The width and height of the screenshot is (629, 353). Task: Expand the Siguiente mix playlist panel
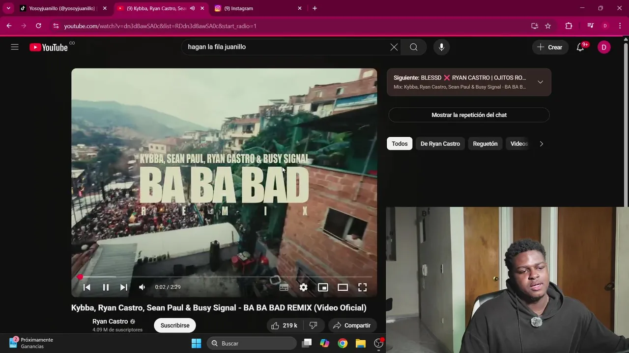pos(540,82)
